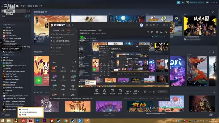219x123 pixels.
Task: Open Don't Starve Together cover in ALWAYS shelf
Action: [78, 106]
